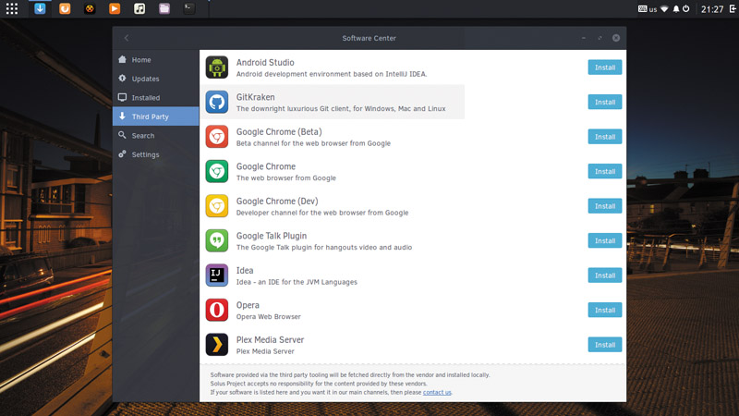Open the dark orange-cross app icon in top panel
Viewport: 739px width, 416px height.
tap(90, 8)
